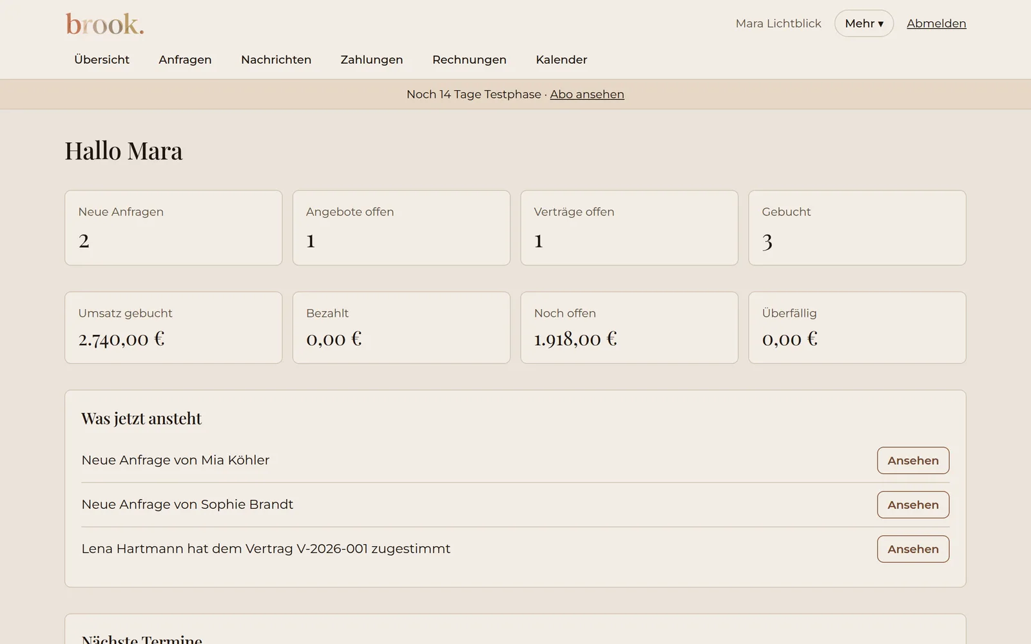Open the Überfällig card
This screenshot has height=644, width=1031.
pos(857,327)
